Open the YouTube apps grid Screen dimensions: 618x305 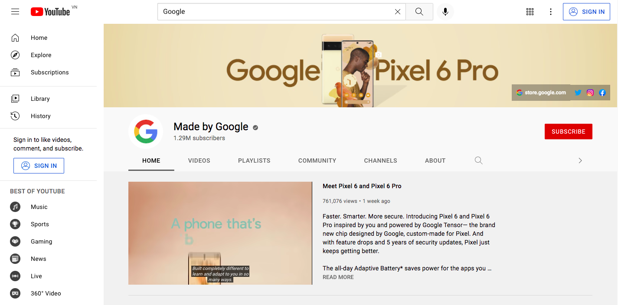[x=530, y=12]
